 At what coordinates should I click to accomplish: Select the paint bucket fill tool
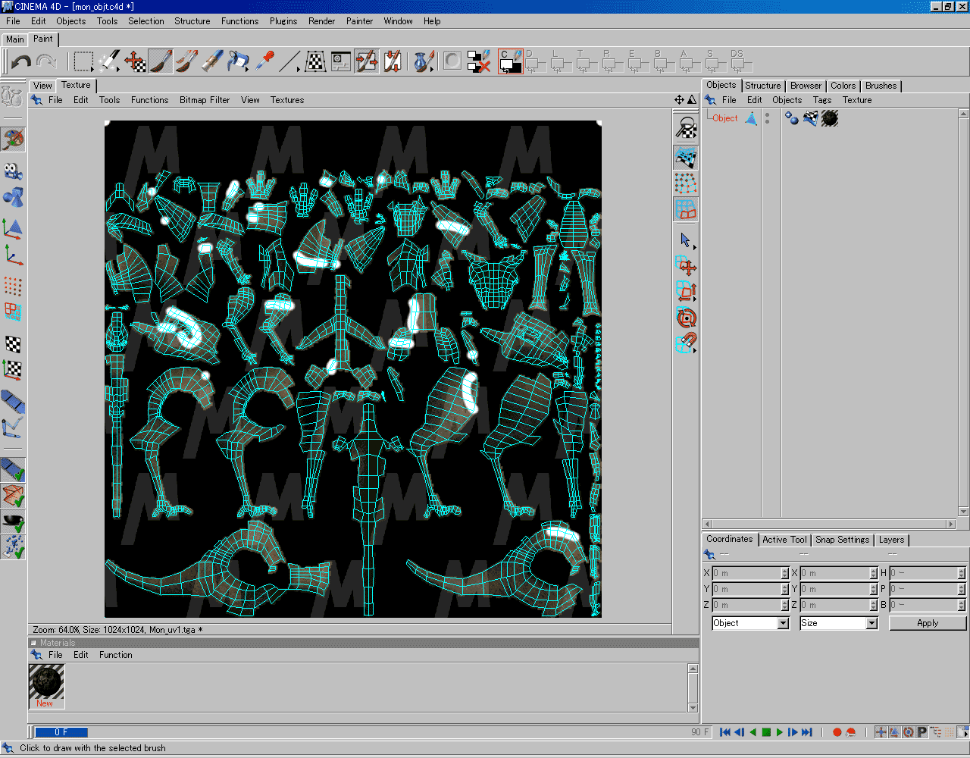click(238, 61)
